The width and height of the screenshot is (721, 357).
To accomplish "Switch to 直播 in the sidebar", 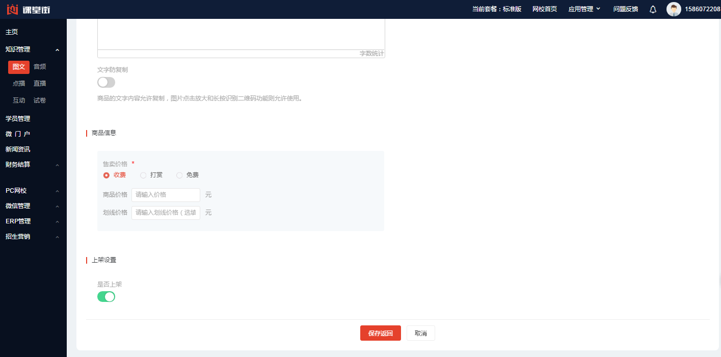I will point(40,84).
